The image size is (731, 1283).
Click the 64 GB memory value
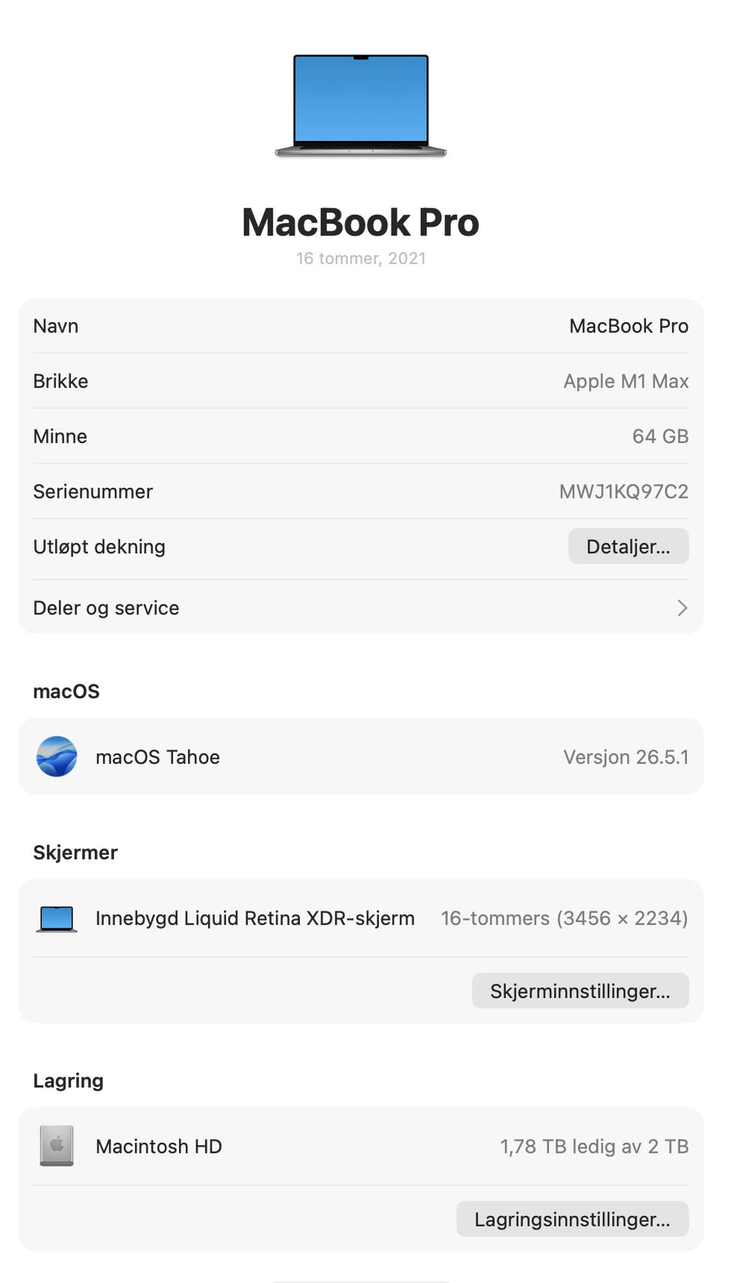click(660, 436)
